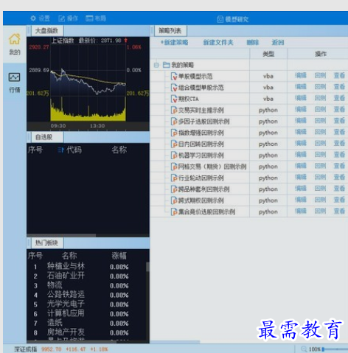Screen dimensions: 348x353
Task: Select the 网格交易（期货）回测示例 strategy name
Action: [212, 167]
